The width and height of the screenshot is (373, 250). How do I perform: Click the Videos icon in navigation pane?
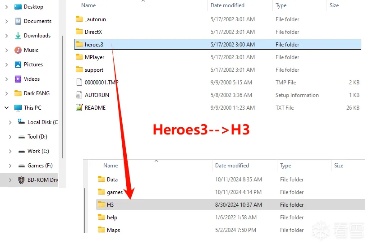pyautogui.click(x=18, y=79)
